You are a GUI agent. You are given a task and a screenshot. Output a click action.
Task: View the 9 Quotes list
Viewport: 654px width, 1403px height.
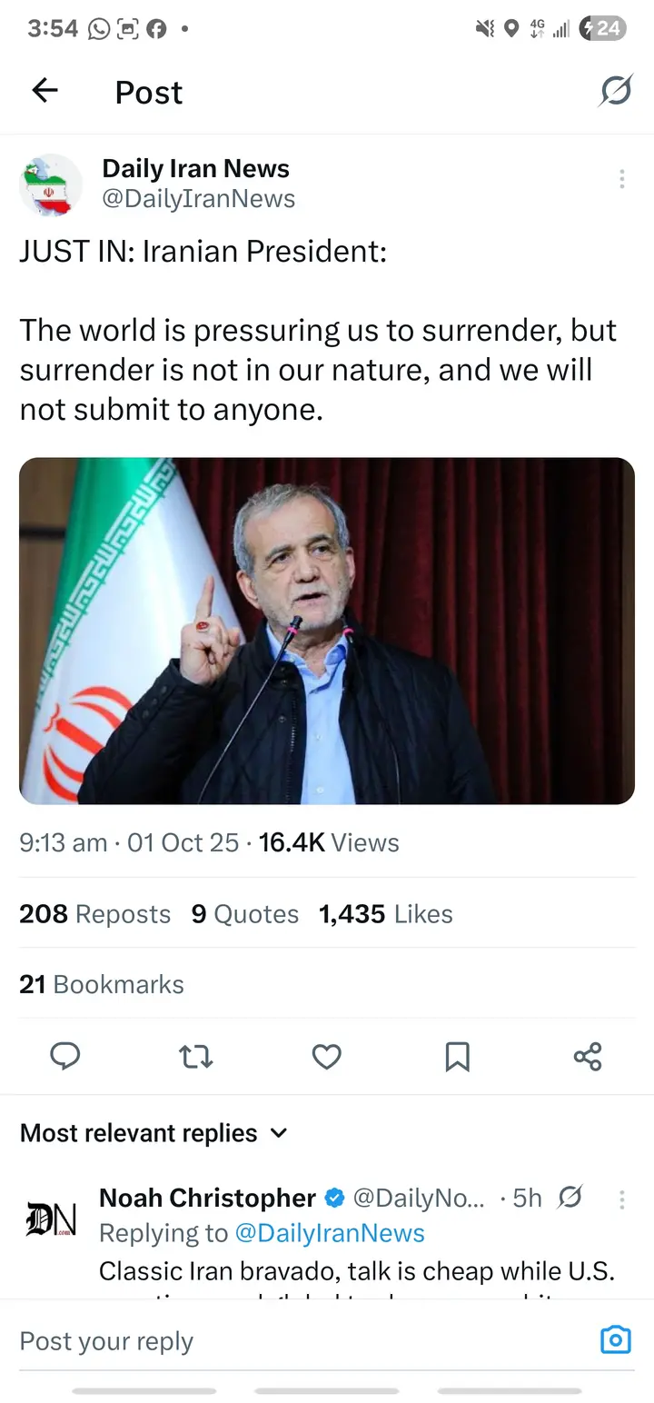click(244, 914)
